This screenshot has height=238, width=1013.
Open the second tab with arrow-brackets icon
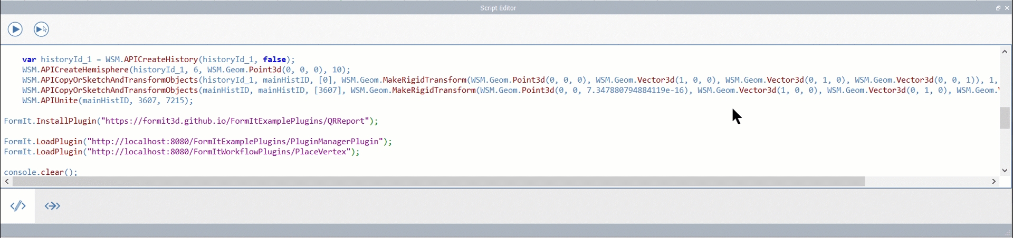coord(52,206)
